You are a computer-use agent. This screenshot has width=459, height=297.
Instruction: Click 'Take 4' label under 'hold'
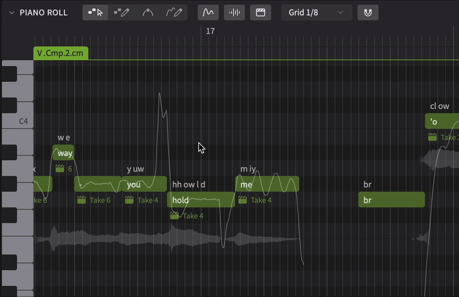193,216
